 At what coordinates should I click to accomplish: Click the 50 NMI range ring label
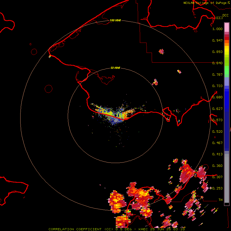pos(115,68)
